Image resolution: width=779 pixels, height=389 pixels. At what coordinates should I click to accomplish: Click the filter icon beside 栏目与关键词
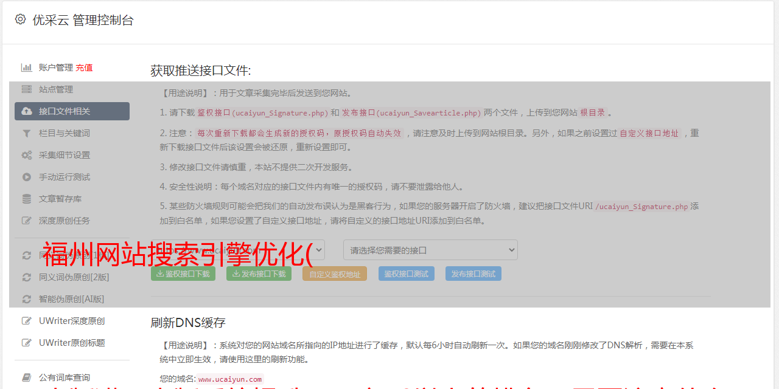[x=27, y=133]
